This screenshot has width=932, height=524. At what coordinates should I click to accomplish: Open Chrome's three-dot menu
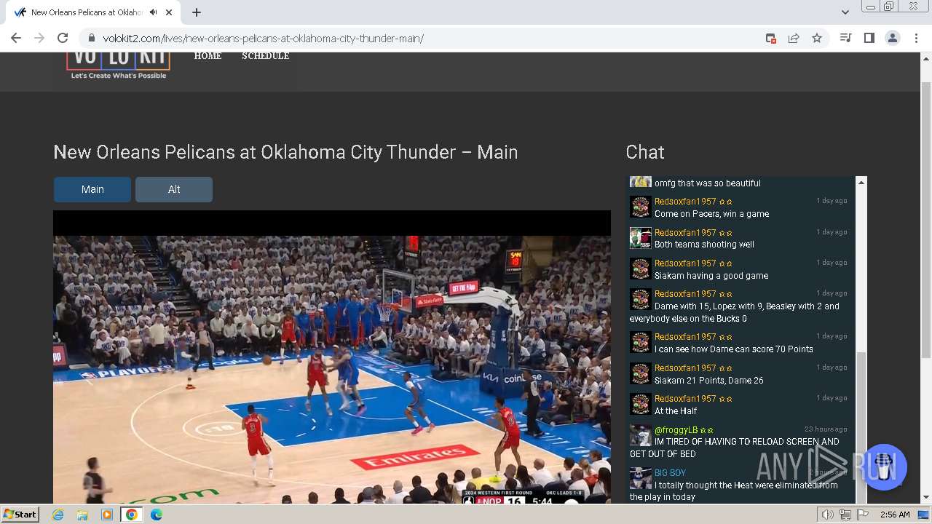[916, 38]
